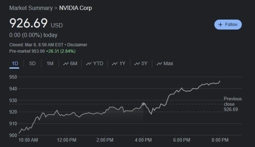Image resolution: width=255 pixels, height=147 pixels.
Task: Click the 0.00 (0.00%) today text
Action: 33,35
